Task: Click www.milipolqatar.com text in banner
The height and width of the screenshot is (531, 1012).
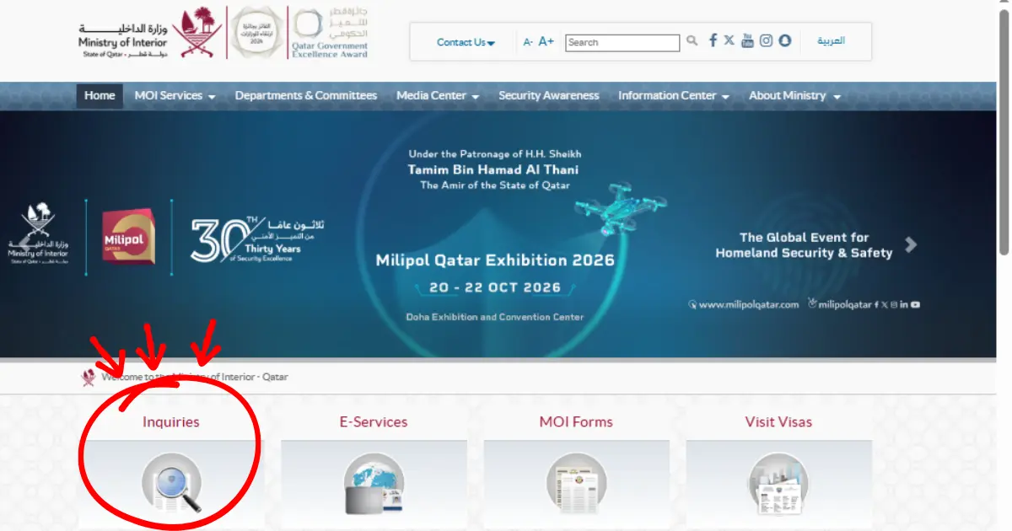Action: [748, 305]
